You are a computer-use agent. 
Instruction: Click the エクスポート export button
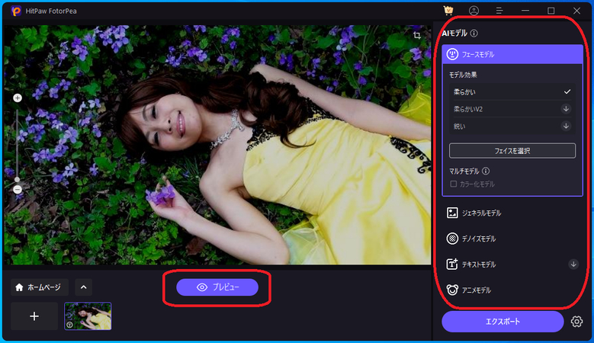coord(502,322)
